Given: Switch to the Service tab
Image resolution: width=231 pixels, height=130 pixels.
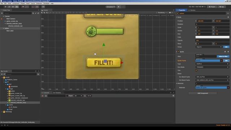Looking at the screenshot, I should click(192, 10).
